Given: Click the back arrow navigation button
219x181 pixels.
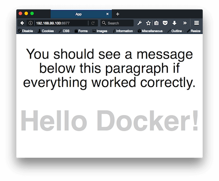Looking at the screenshot, I should click(22, 23).
